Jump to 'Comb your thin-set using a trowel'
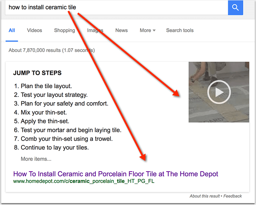 point(67,139)
